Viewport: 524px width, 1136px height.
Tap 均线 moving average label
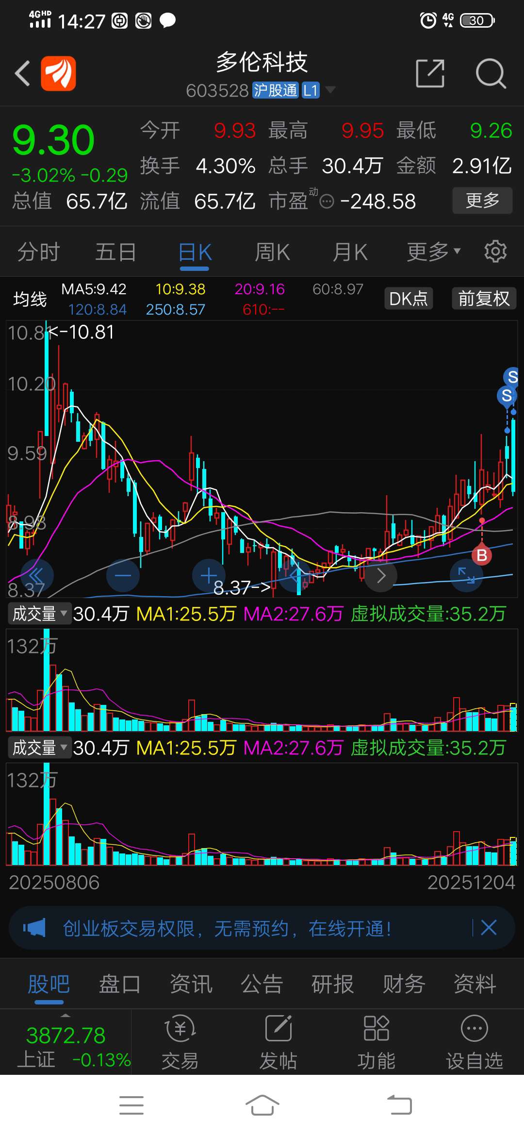(x=30, y=299)
